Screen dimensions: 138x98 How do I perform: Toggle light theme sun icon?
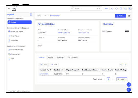tap(117, 8)
